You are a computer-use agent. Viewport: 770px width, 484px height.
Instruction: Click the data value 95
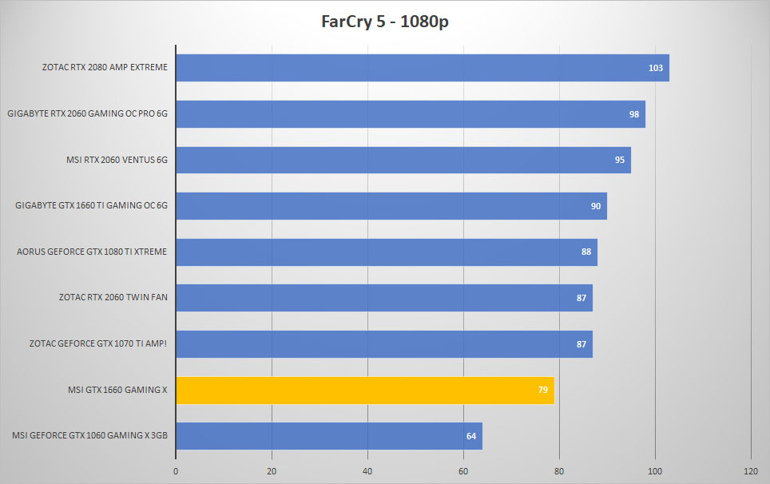(620, 160)
